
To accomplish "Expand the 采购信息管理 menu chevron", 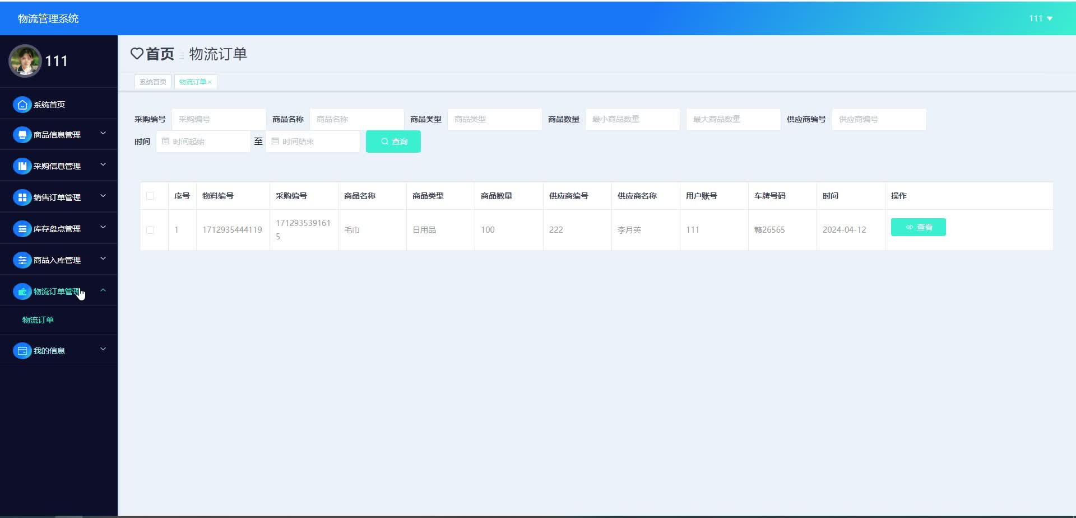I will click(x=103, y=164).
